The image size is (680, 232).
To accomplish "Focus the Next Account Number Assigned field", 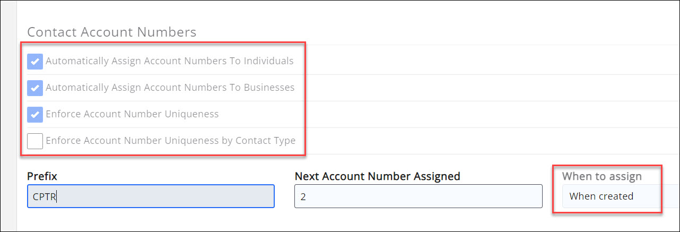I will click(418, 196).
